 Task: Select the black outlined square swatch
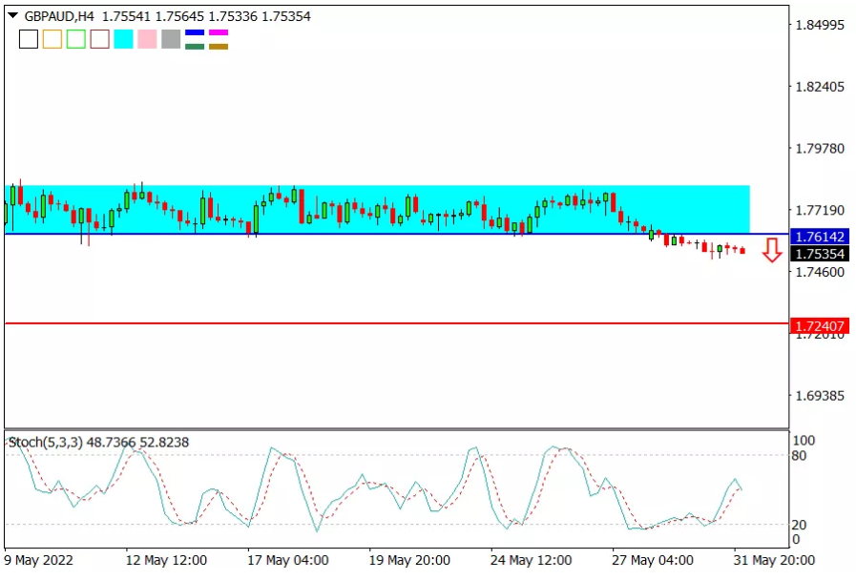click(29, 39)
